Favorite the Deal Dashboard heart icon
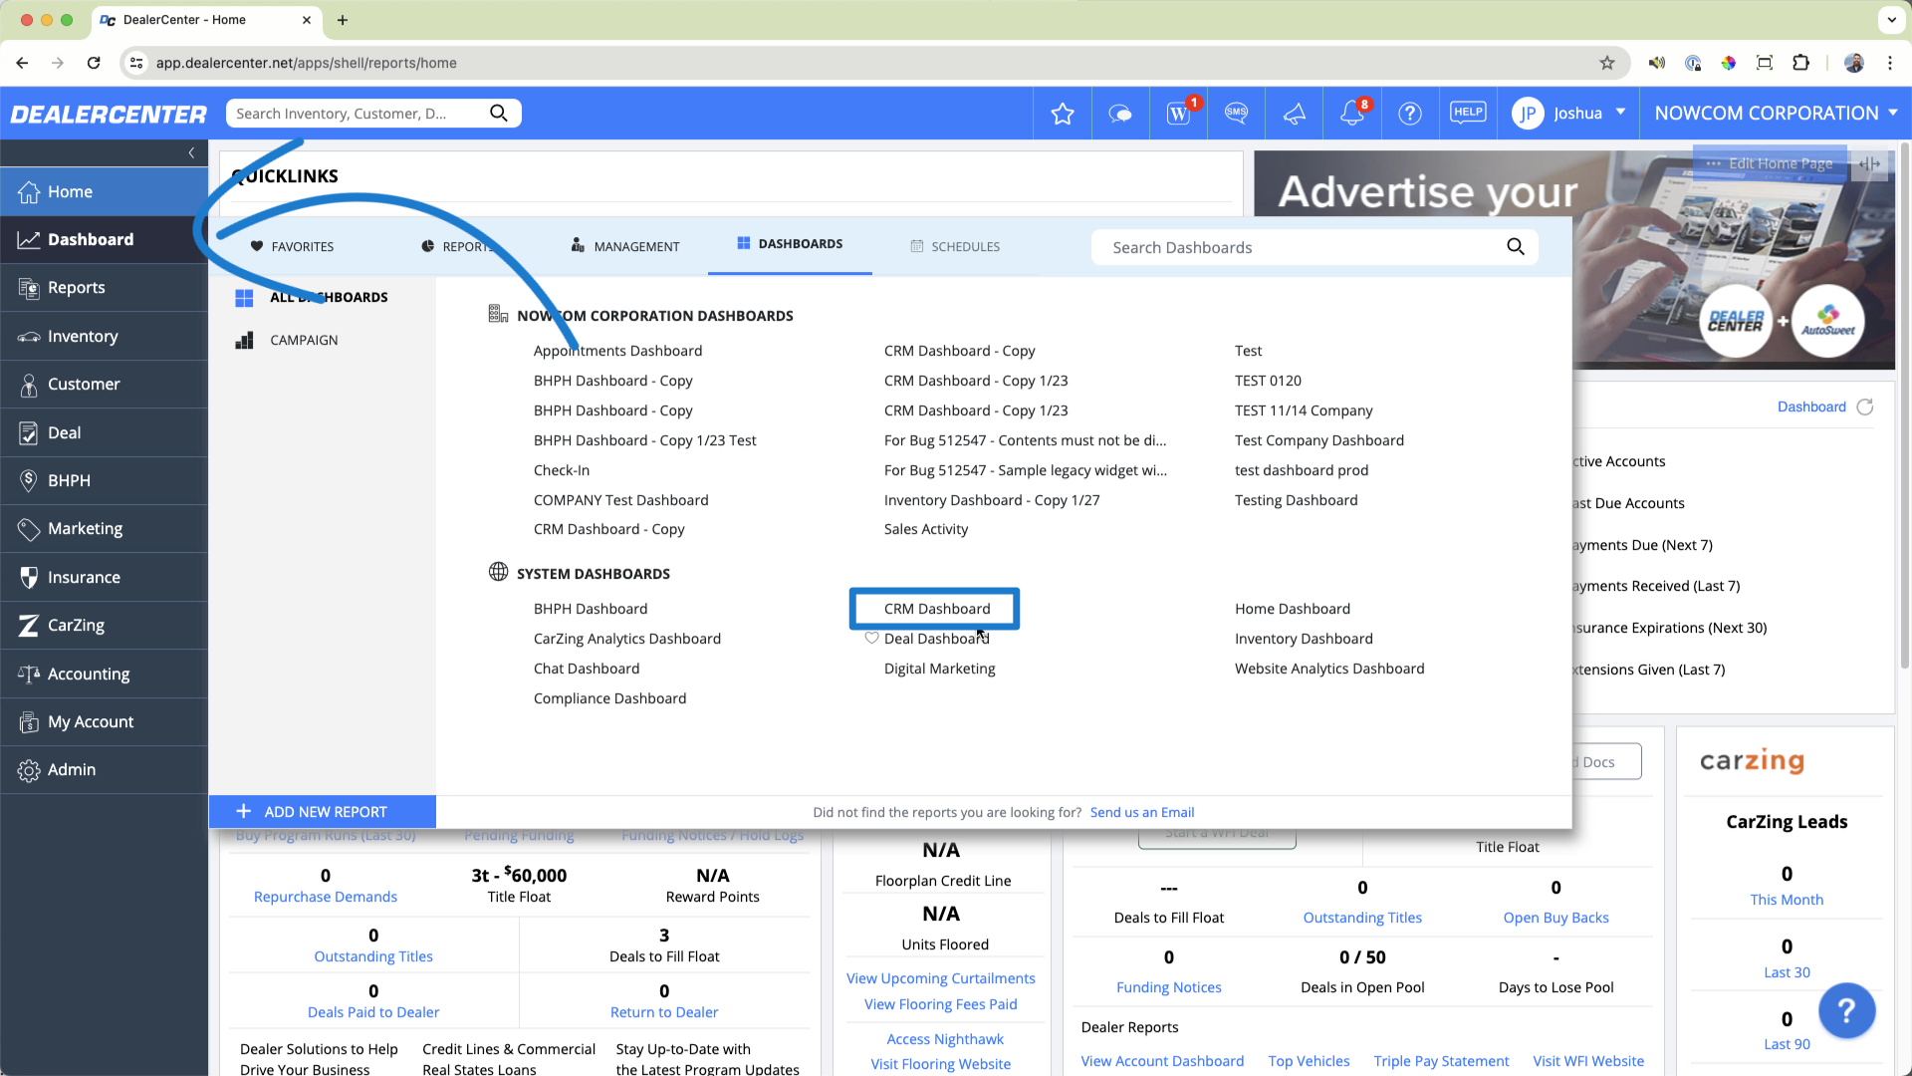Screen dimensions: 1912x1076 tap(871, 639)
